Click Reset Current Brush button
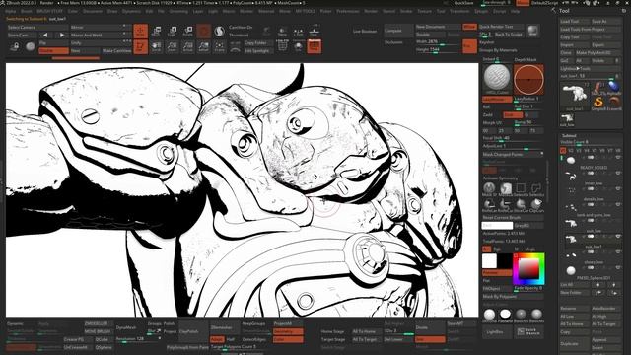 point(513,217)
